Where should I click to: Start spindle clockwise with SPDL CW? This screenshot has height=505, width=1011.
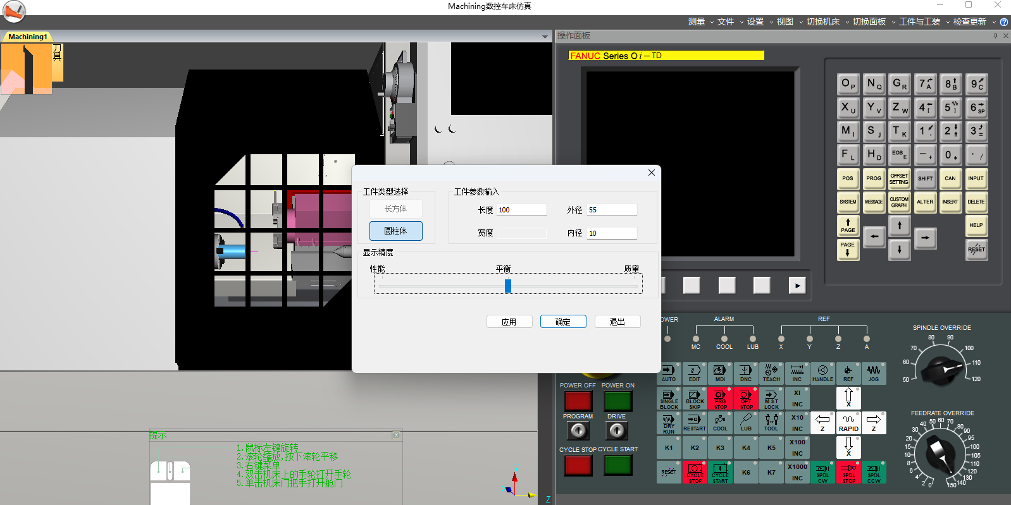822,472
